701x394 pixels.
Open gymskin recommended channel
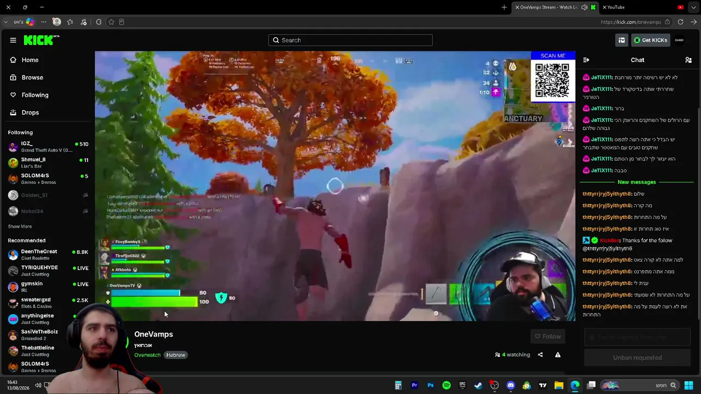[x=48, y=286]
